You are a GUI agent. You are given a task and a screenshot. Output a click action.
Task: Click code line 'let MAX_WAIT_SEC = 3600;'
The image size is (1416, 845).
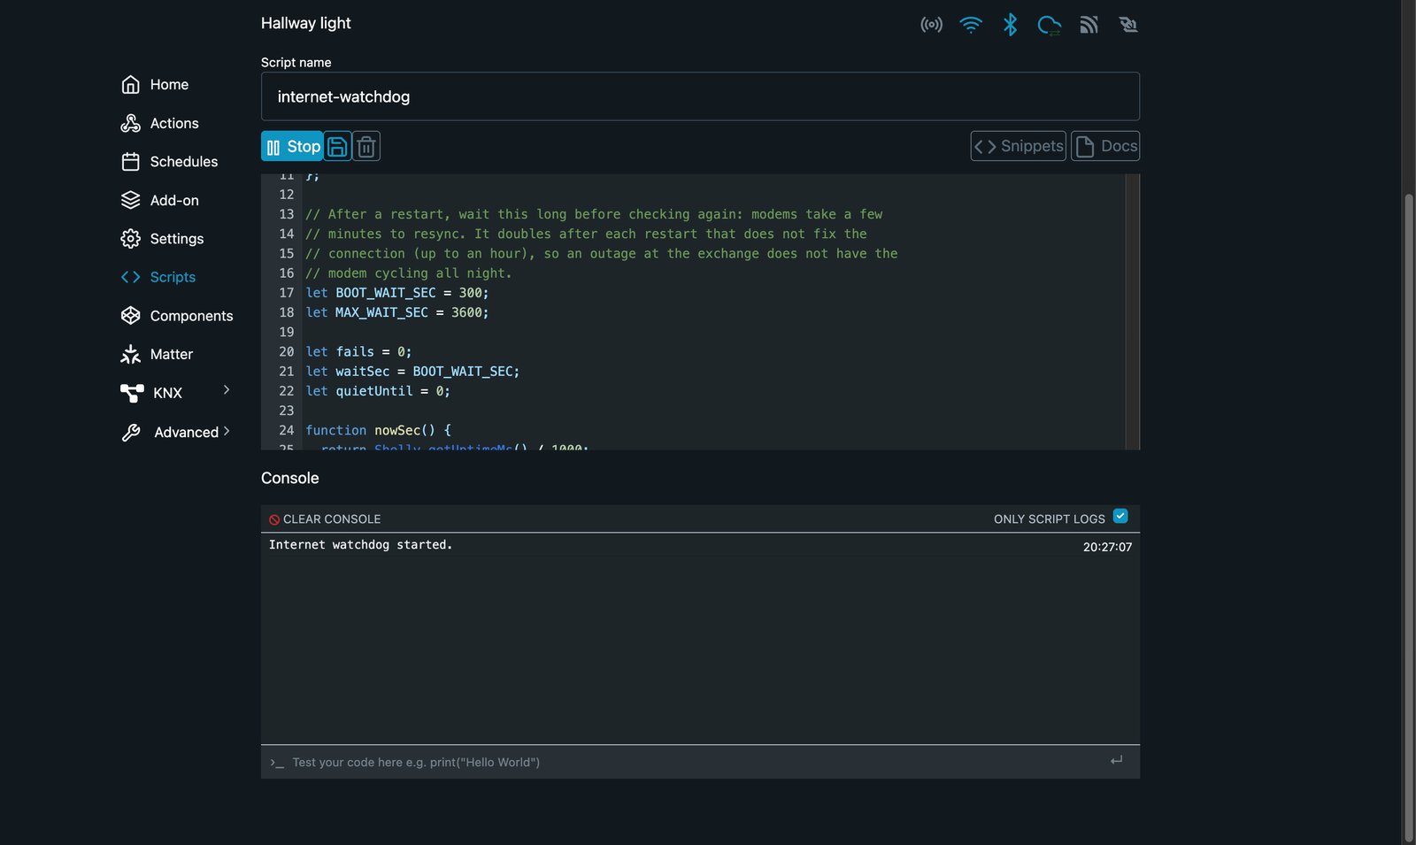397,312
